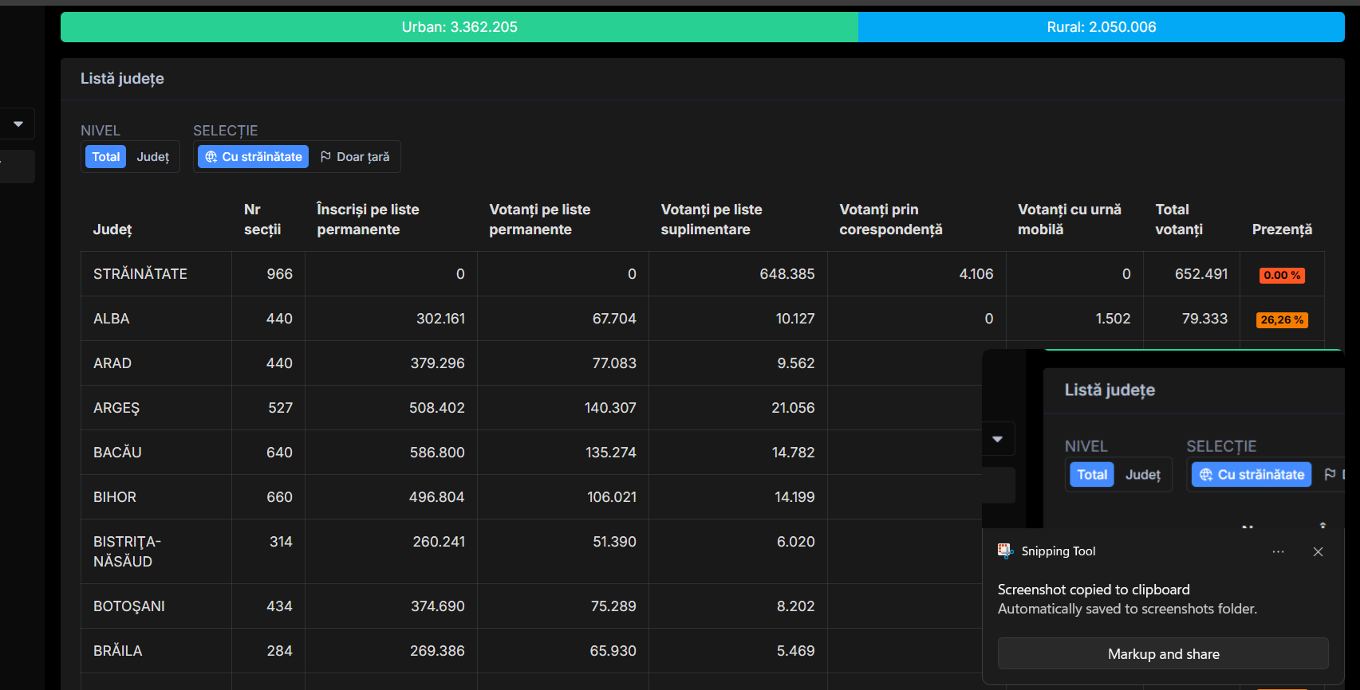Dismiss the Snipping Tool notification
Image resolution: width=1360 pixels, height=690 pixels.
(1318, 551)
